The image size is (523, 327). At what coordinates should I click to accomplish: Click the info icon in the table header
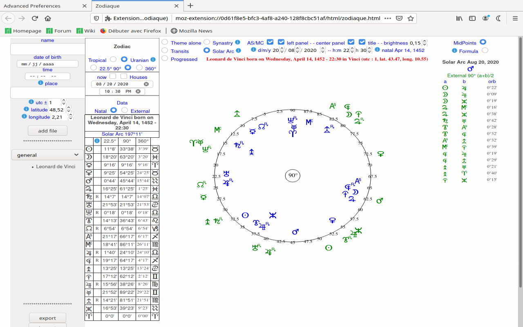(x=97, y=141)
